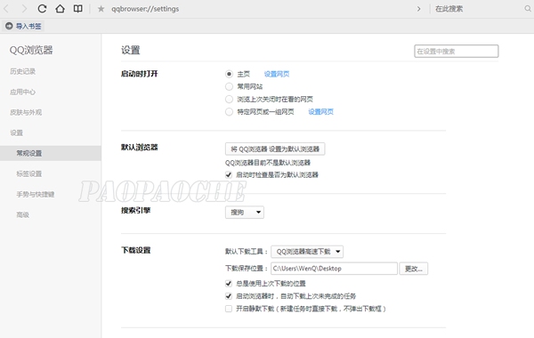Select 设置 in the sidebar
Image resolution: width=534 pixels, height=338 pixels.
pos(16,133)
